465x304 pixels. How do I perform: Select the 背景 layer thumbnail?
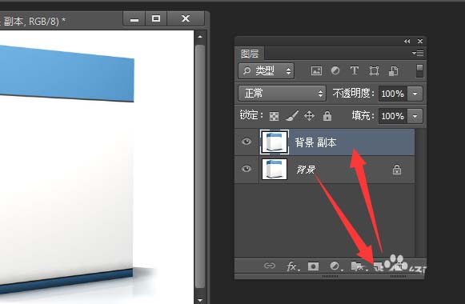coord(275,170)
